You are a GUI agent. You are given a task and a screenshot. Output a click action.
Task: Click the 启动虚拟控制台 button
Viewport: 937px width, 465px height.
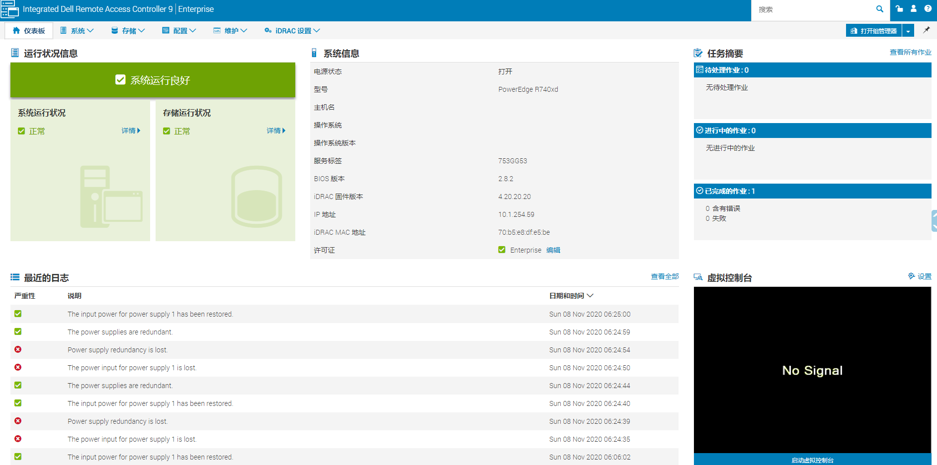[813, 459]
